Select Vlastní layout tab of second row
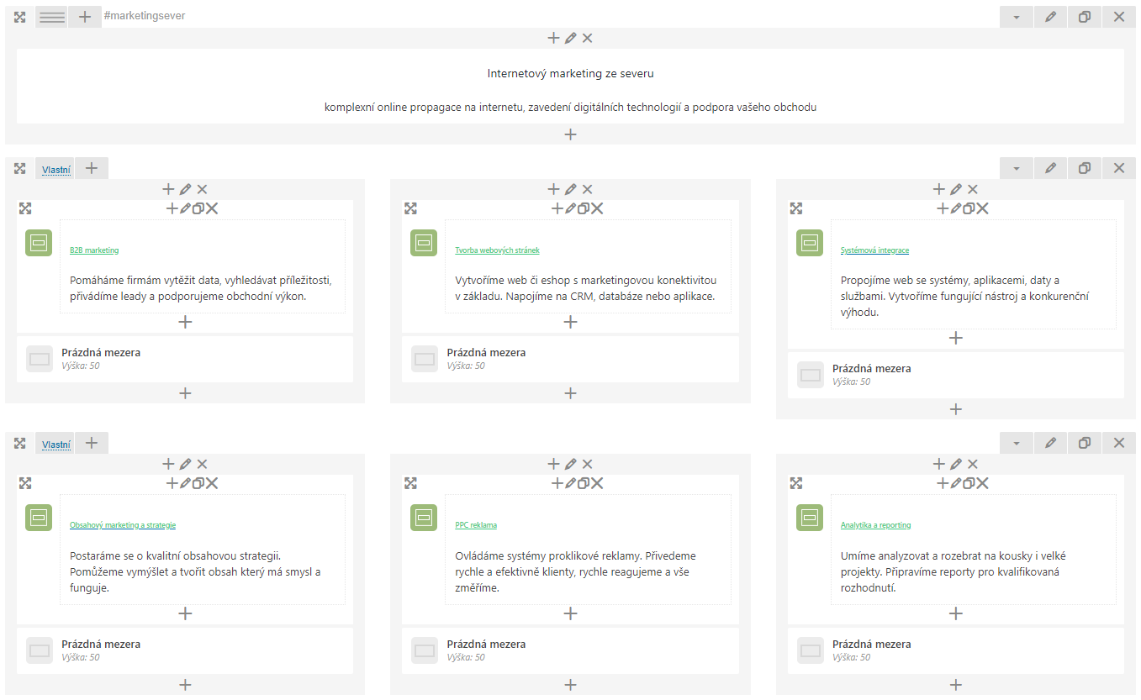The image size is (1141, 700). point(56,445)
